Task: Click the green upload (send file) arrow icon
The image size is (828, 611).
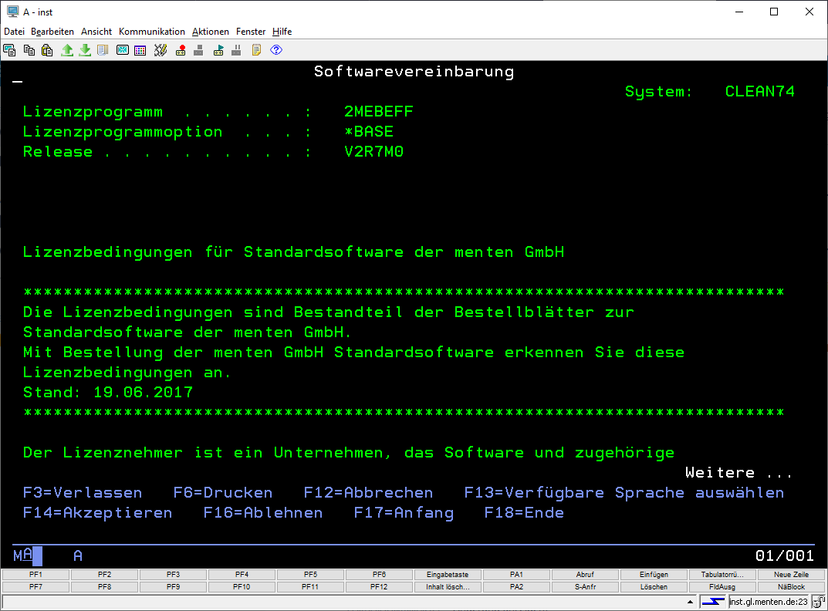Action: [x=67, y=50]
